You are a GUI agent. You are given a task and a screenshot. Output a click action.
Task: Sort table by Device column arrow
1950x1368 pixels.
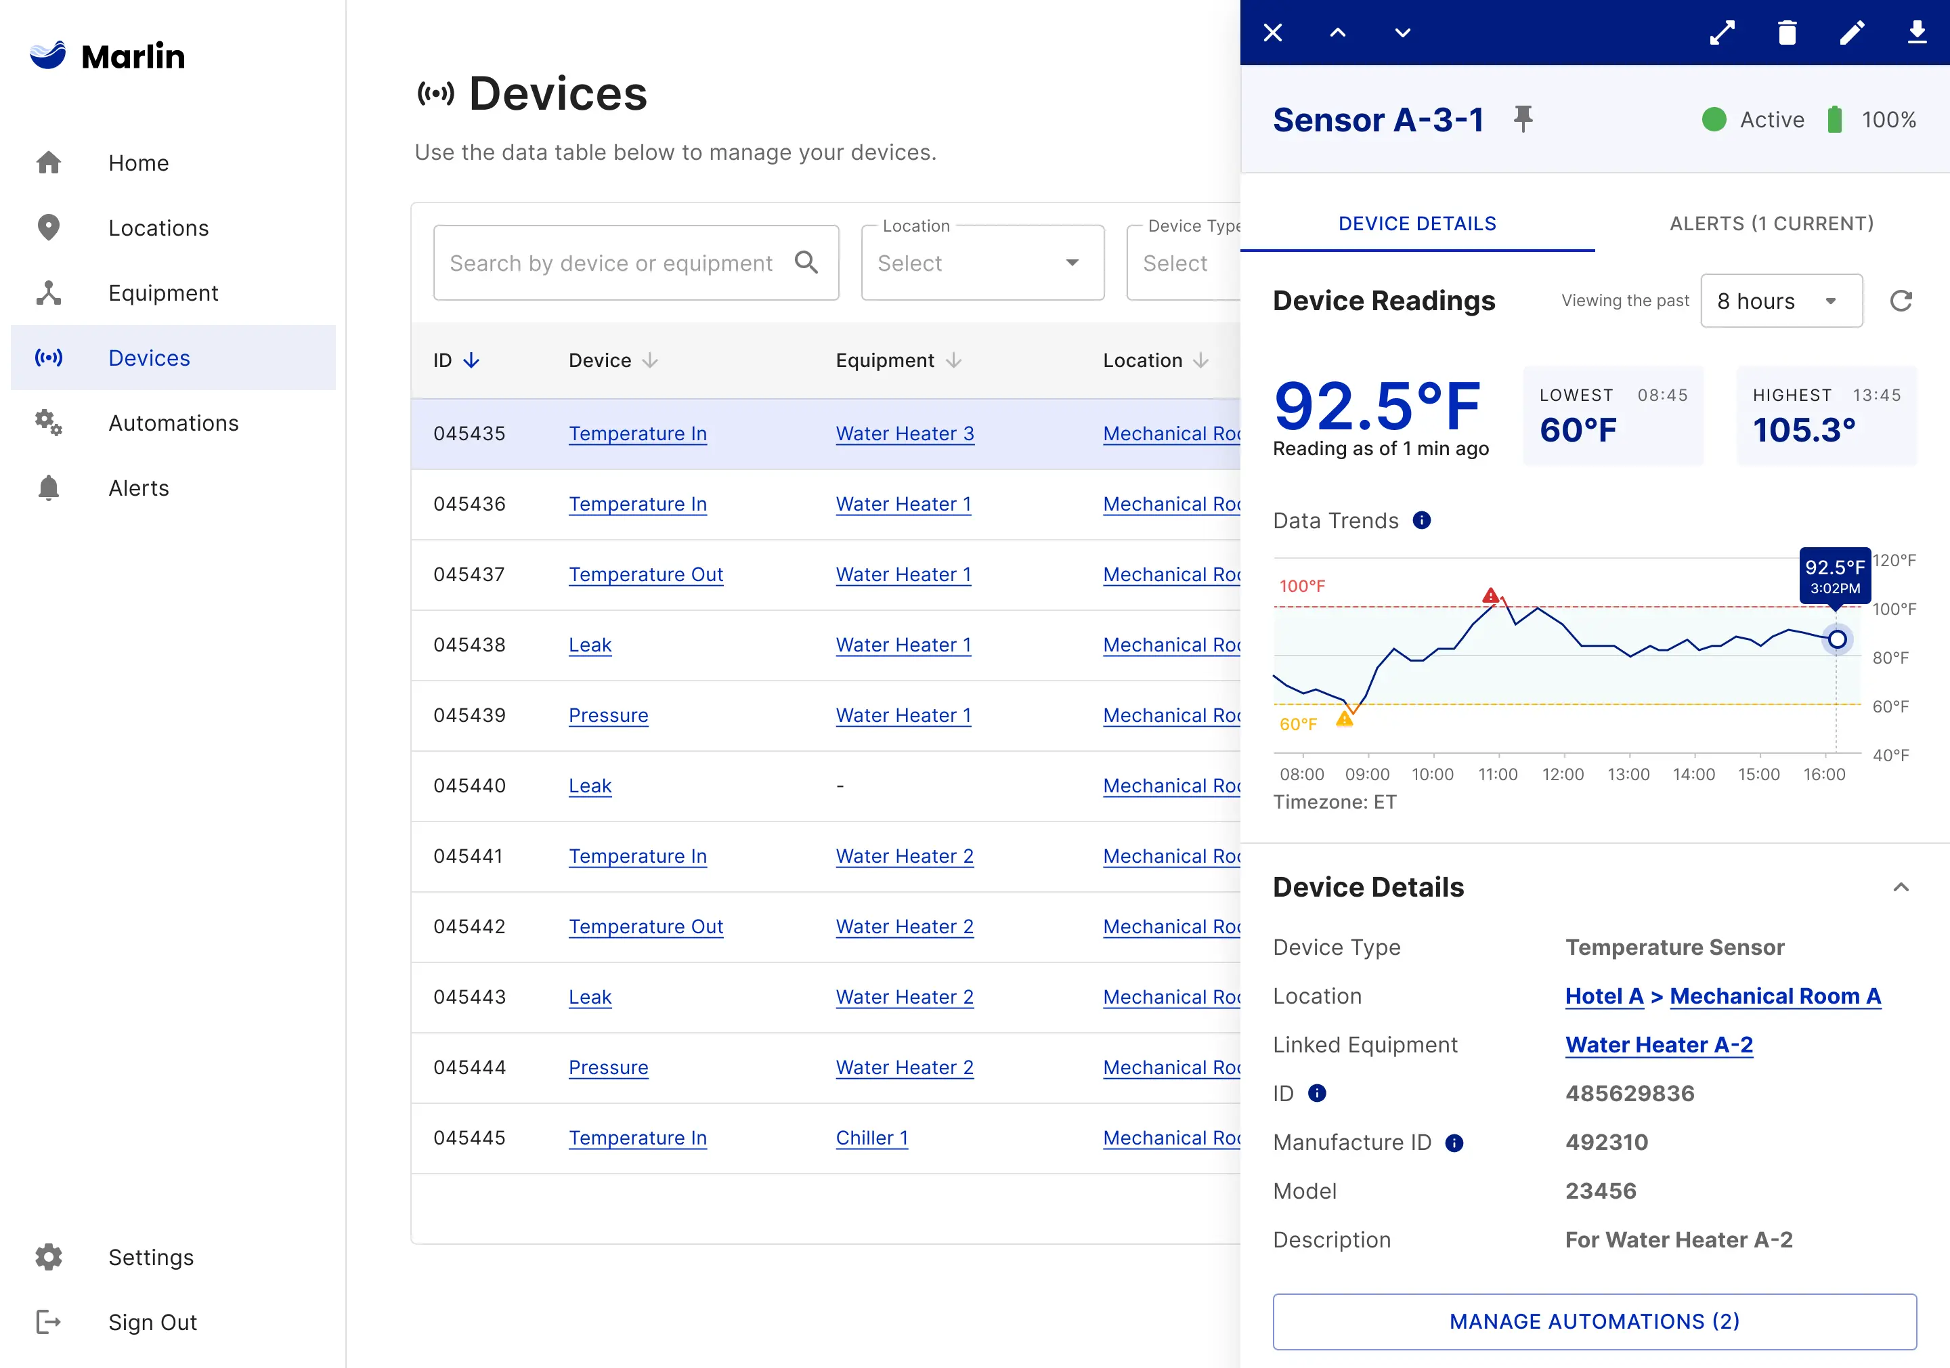coord(650,360)
